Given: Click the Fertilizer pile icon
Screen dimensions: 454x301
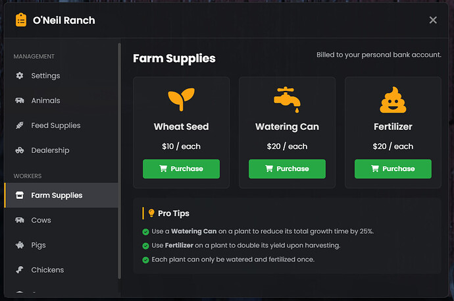Looking at the screenshot, I should (x=393, y=99).
